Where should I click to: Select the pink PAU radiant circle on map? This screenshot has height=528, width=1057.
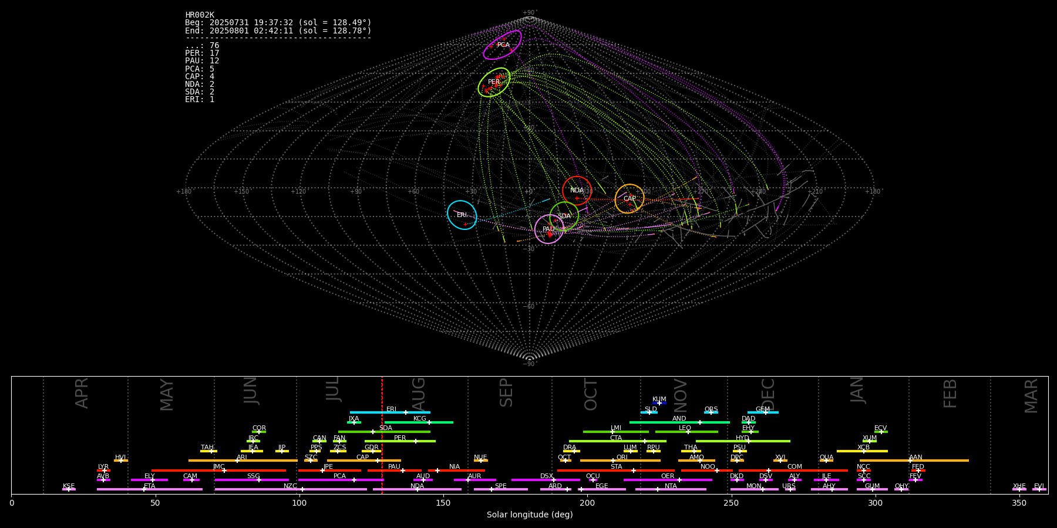point(549,229)
